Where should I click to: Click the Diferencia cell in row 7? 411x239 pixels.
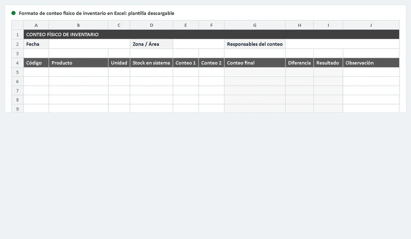point(299,90)
